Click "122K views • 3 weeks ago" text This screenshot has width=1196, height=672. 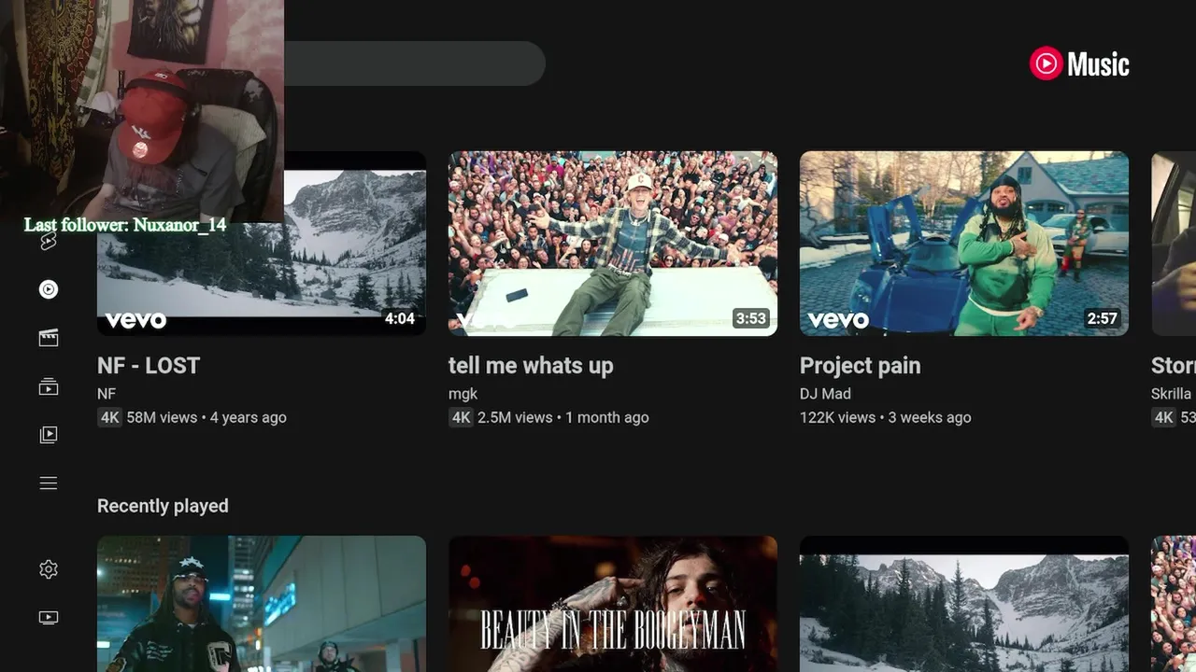pyautogui.click(x=885, y=417)
